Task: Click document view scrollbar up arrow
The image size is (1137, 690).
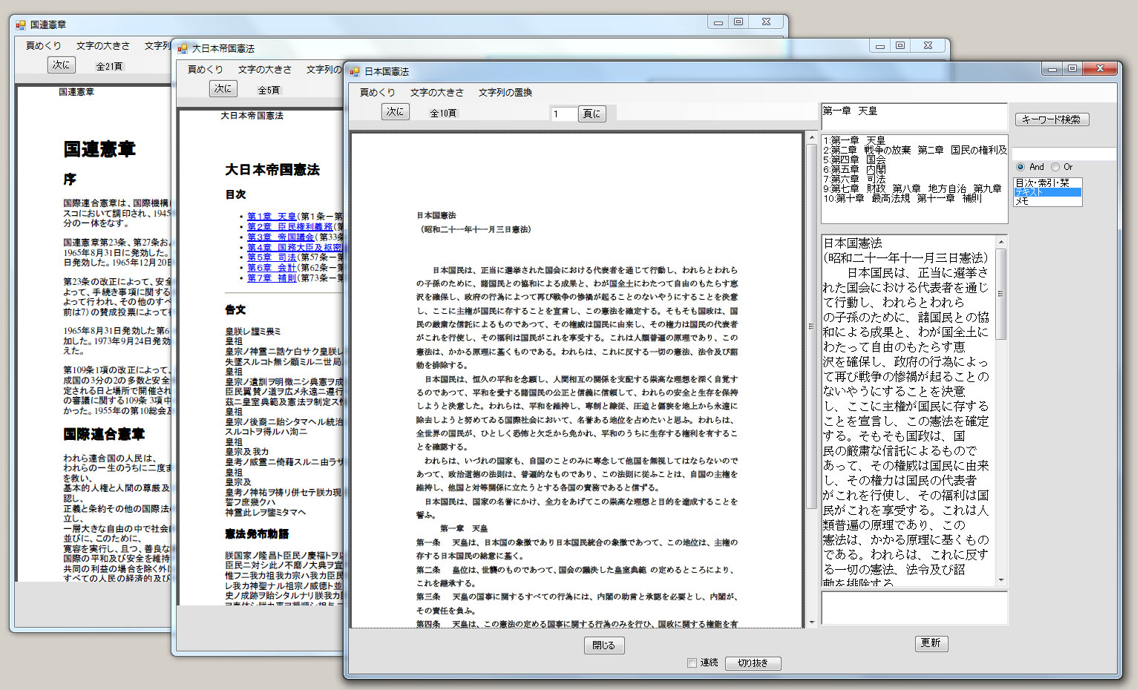Action: pos(811,139)
